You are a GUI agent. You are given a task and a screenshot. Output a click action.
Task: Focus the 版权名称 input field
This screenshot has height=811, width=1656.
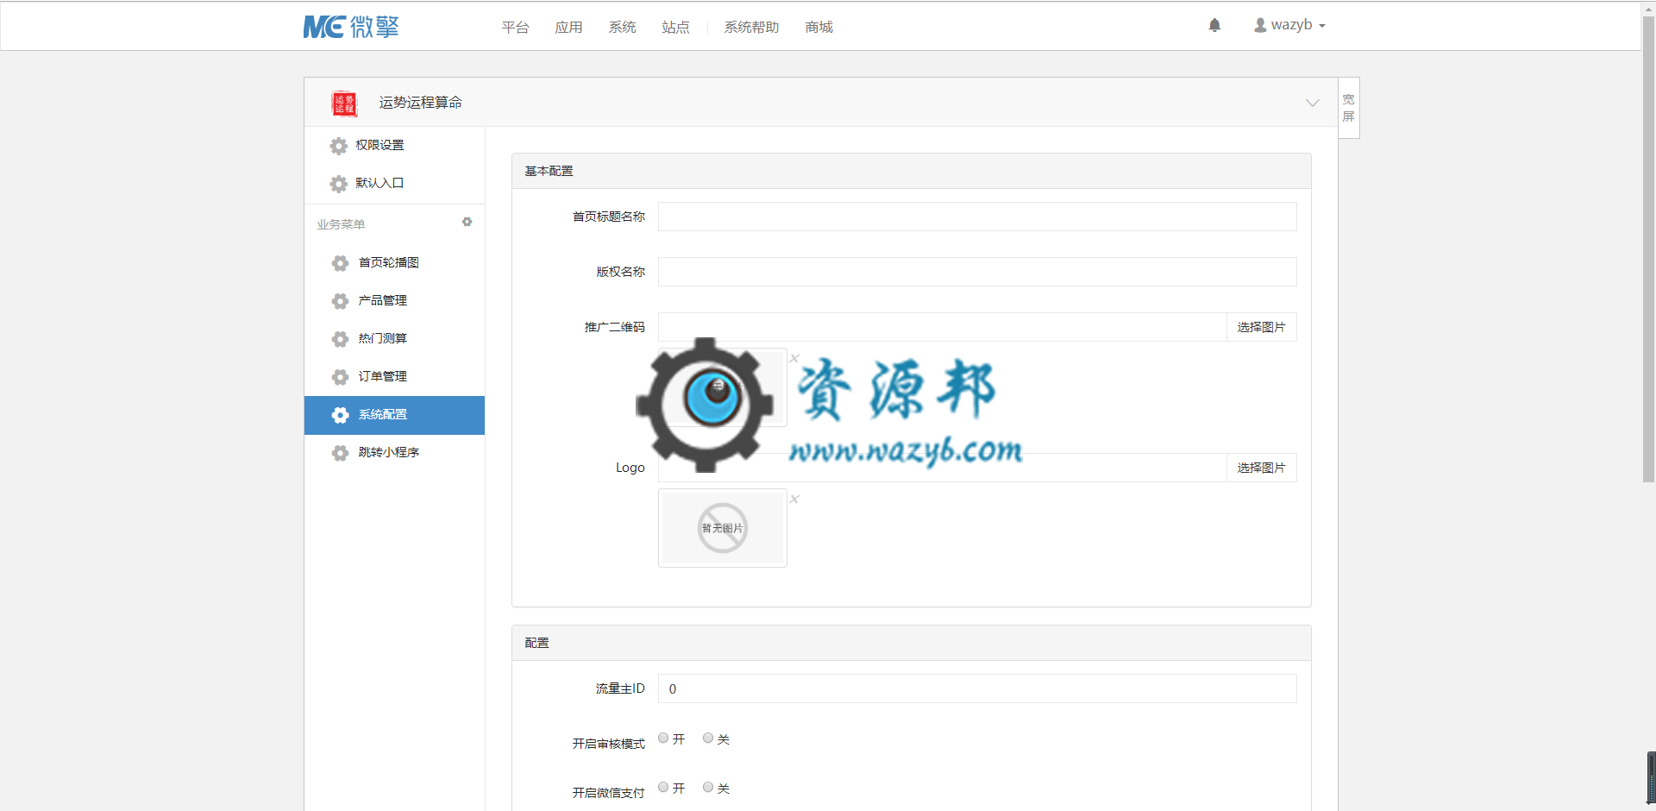click(977, 272)
